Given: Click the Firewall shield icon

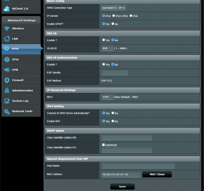Looking at the screenshot, I should click(7, 80).
